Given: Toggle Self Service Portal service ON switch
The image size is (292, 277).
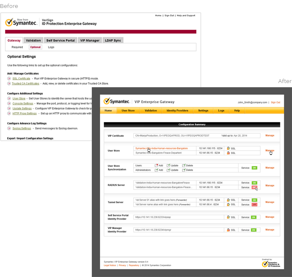Looking at the screenshot, I should click(x=254, y=217).
